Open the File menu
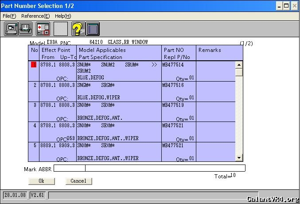 (x=9, y=16)
